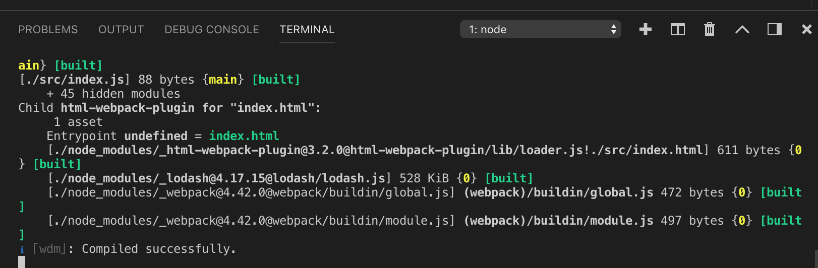Switch to the OUTPUT tab
Image resolution: width=818 pixels, height=268 pixels.
[121, 30]
